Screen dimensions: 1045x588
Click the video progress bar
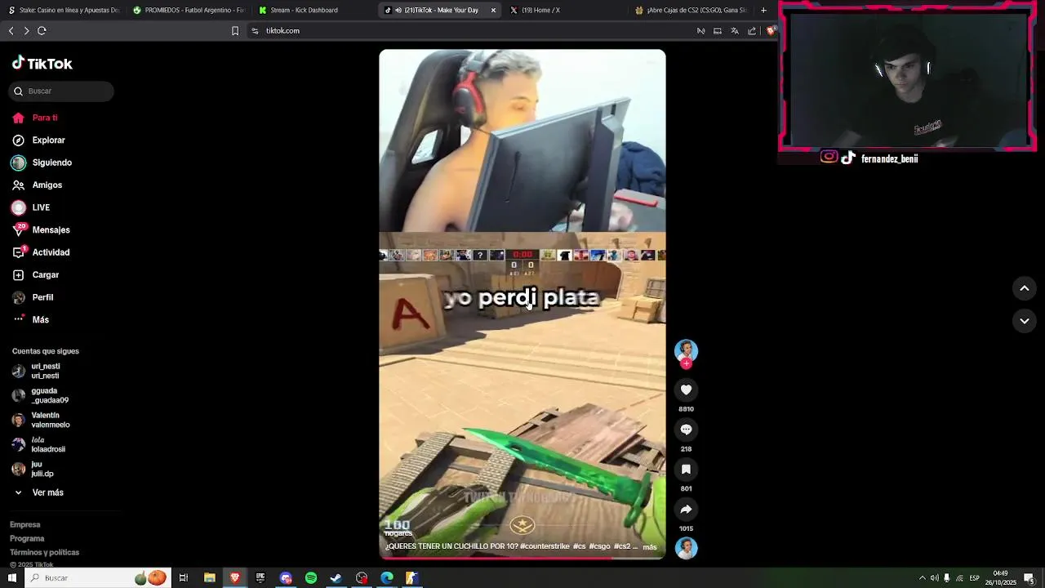[x=522, y=559]
